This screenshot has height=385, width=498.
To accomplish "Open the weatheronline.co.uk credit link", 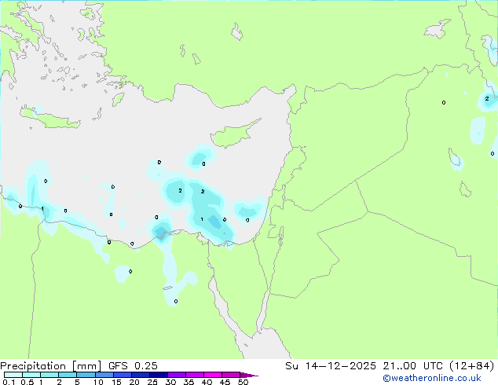I will tap(432, 378).
